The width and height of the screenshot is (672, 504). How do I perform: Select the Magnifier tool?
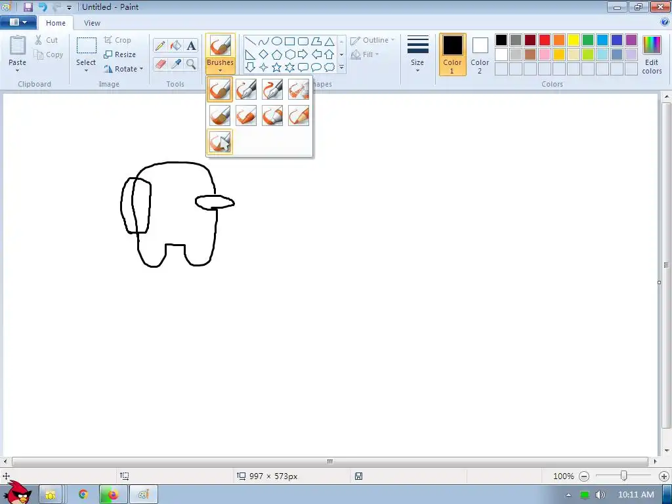click(191, 64)
